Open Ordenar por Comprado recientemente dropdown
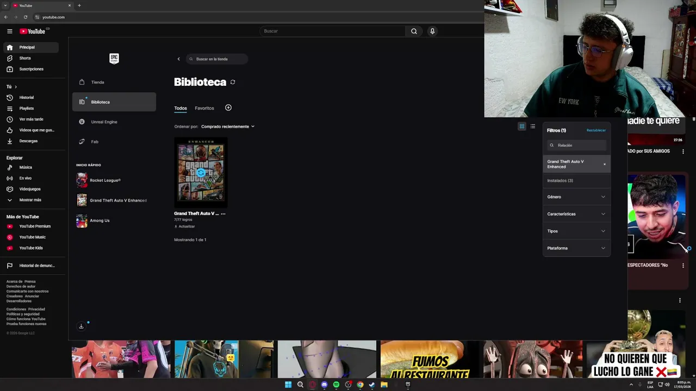The height and width of the screenshot is (391, 696). coord(228,127)
